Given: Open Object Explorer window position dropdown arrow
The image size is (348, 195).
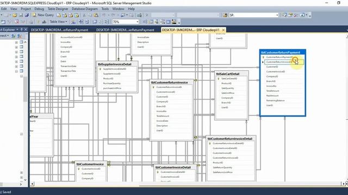Looking at the screenshot, I should [x=17, y=29].
